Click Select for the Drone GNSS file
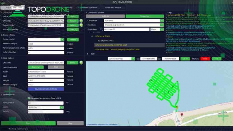 [73, 21]
